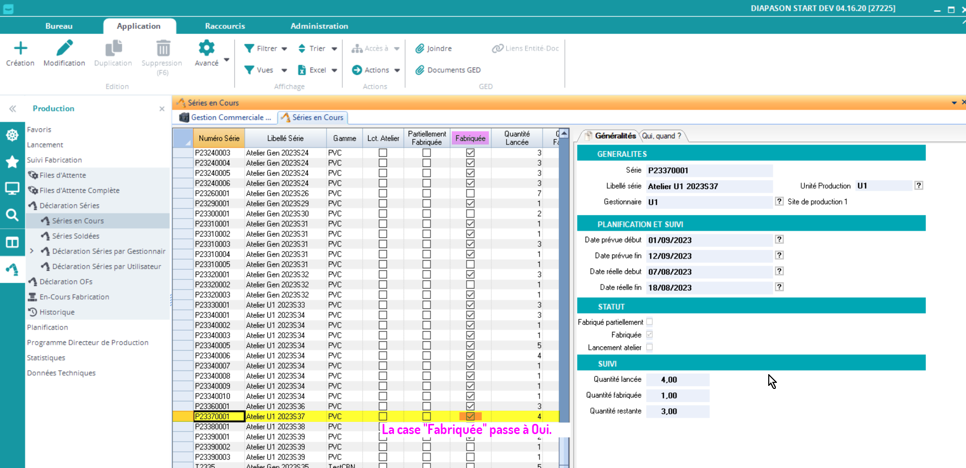Click the Modification pencil icon
Screen dimensions: 966x468
64,49
